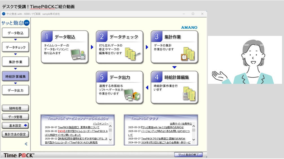Open the クラブ会員窓口 混雑のお知らせ link

(x=163, y=139)
